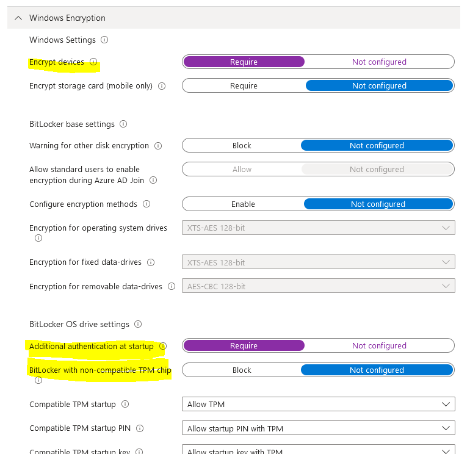
Task: Set Encrypt storage card to Require
Action: click(x=244, y=86)
